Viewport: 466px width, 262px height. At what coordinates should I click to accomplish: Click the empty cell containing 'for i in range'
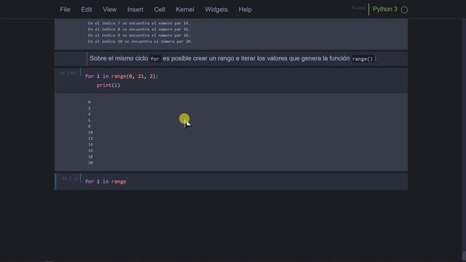pyautogui.click(x=231, y=181)
